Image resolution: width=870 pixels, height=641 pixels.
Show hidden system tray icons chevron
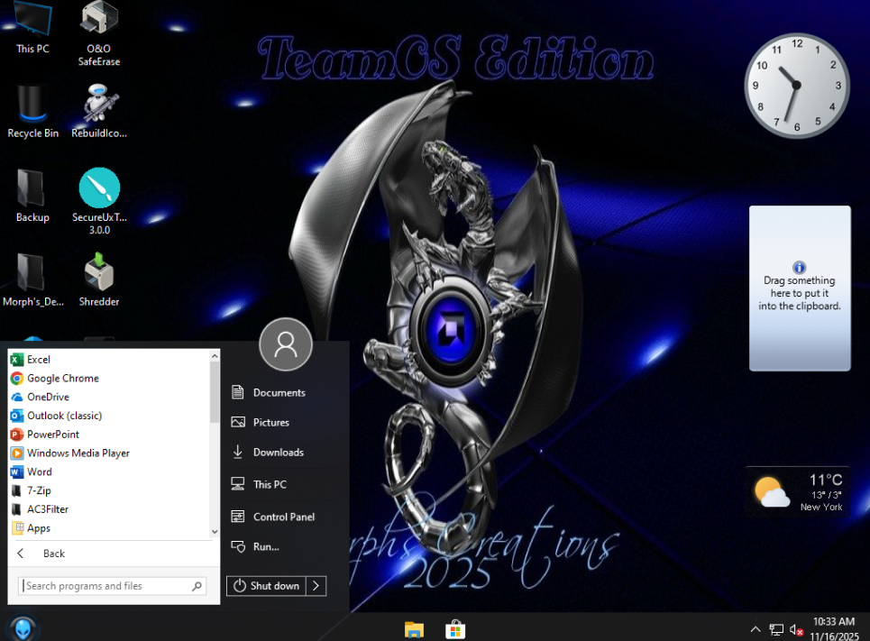(x=756, y=629)
